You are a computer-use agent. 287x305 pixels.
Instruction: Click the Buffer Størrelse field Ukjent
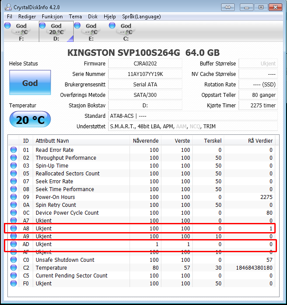(258, 63)
